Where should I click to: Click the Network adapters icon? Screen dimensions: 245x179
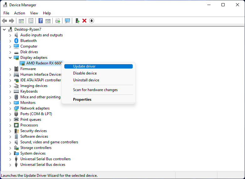click(x=16, y=108)
